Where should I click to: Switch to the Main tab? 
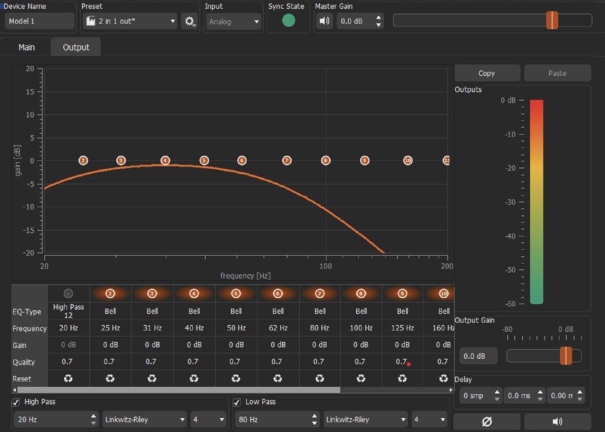(x=26, y=47)
